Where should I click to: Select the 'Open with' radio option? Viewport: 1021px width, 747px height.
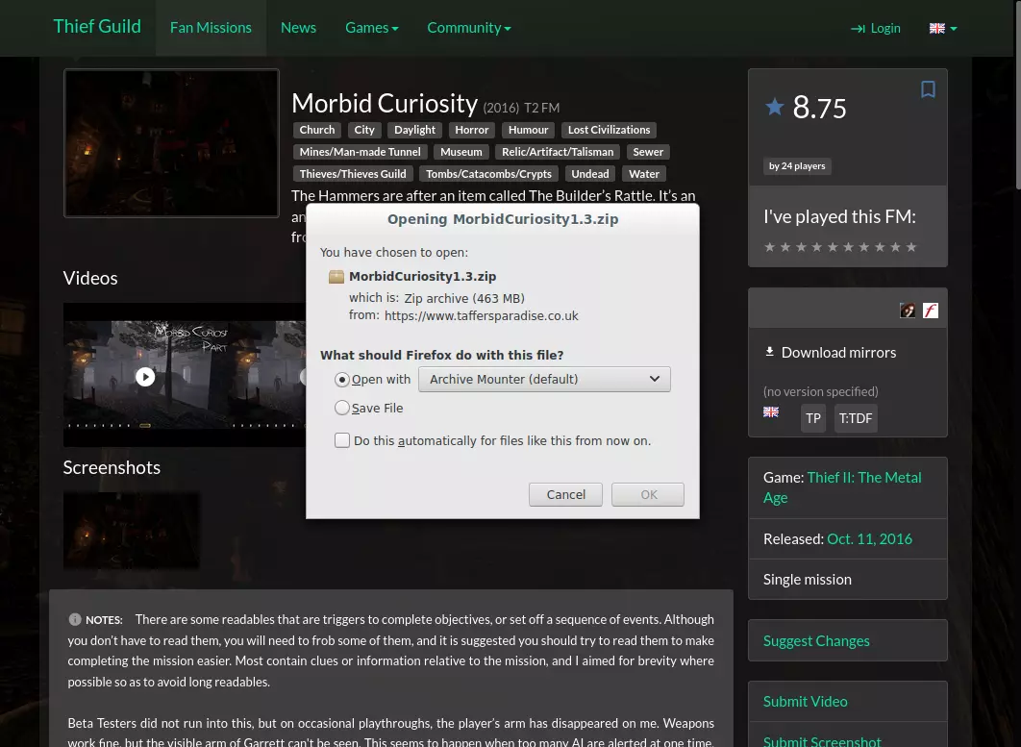click(x=342, y=380)
